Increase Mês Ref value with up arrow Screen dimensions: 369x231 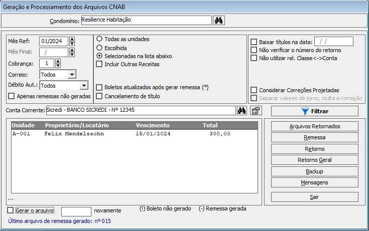[72, 39]
